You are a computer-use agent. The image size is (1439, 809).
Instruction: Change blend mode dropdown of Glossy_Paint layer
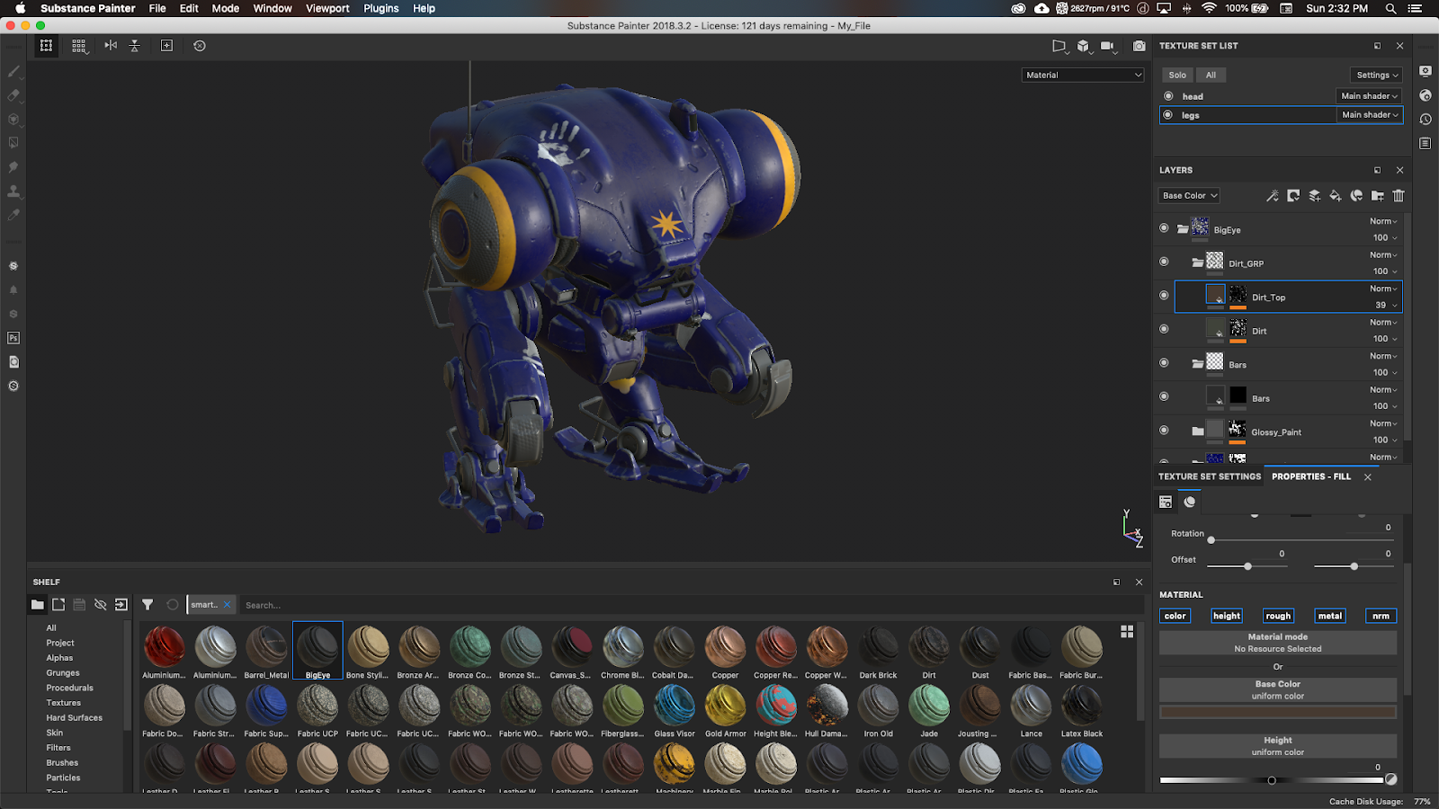(1381, 423)
